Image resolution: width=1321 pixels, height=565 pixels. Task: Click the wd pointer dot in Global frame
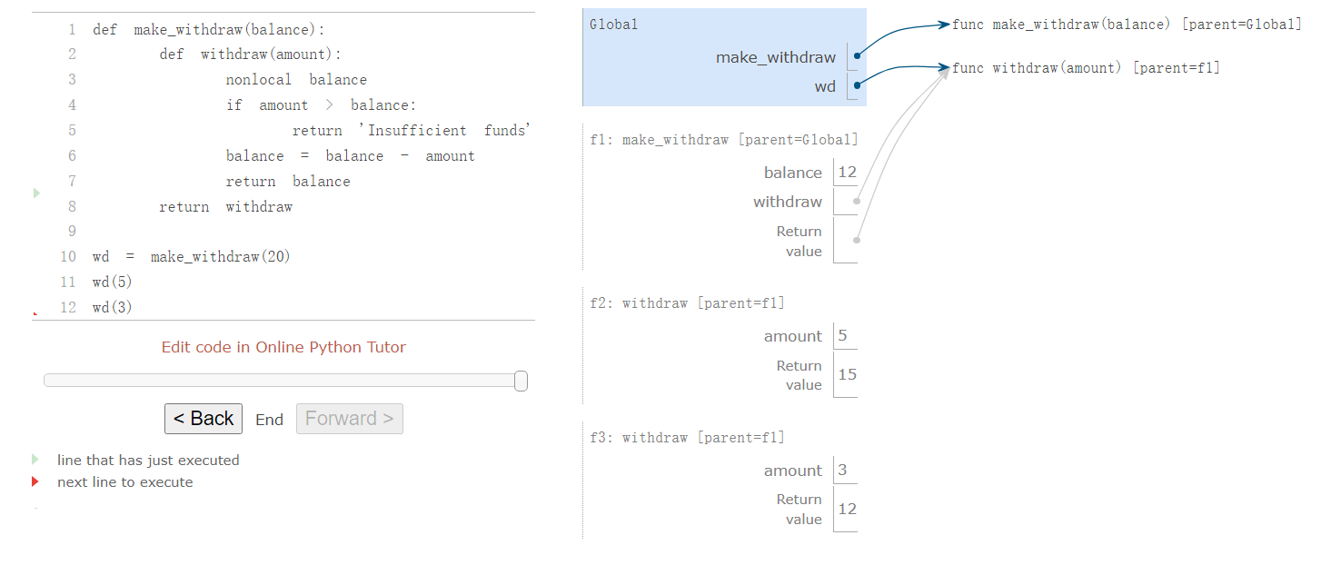point(857,85)
